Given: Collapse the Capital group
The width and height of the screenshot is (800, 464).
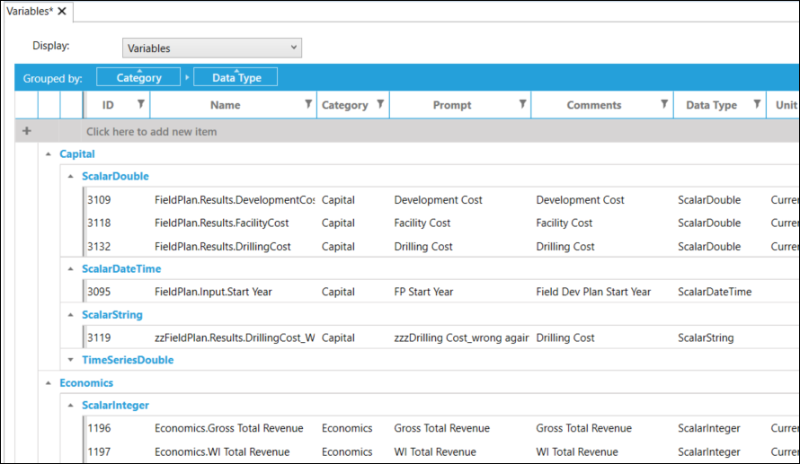Looking at the screenshot, I should click(x=49, y=153).
